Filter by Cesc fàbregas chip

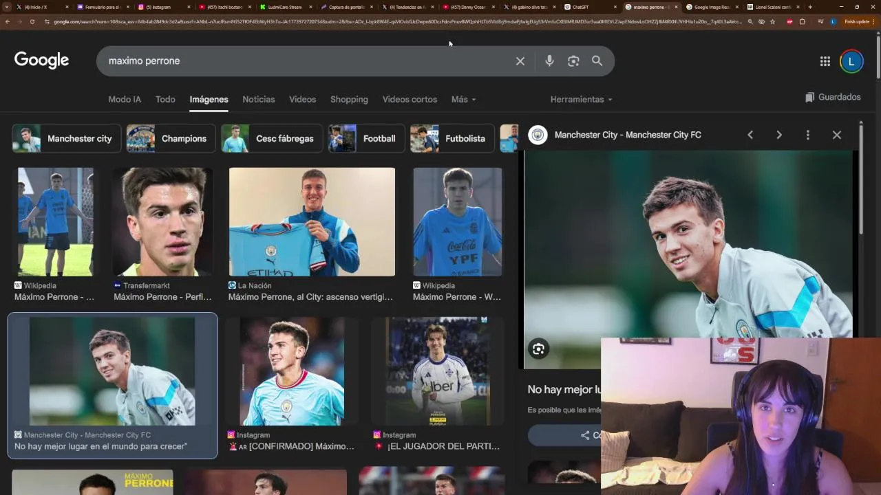point(272,138)
